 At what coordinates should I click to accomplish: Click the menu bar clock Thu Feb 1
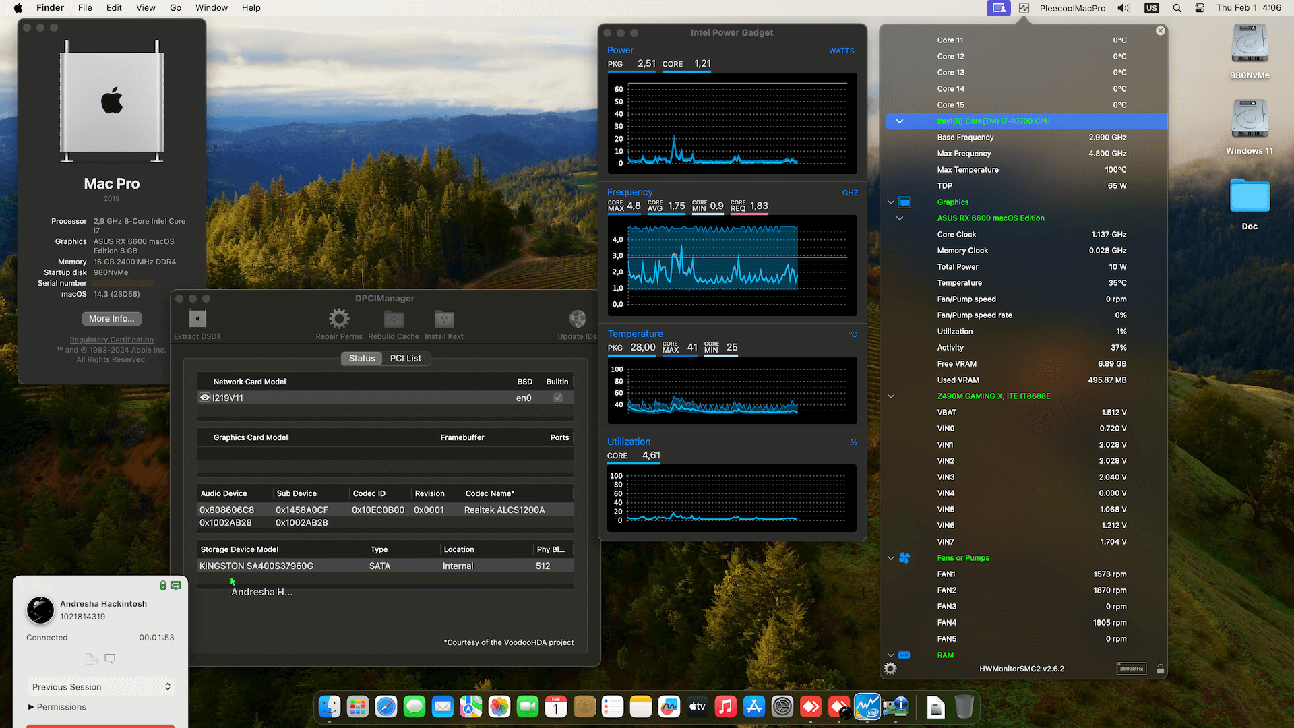(x=1248, y=8)
